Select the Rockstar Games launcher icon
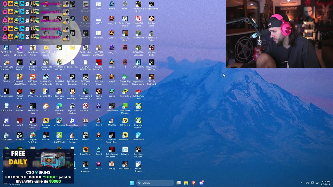Screen dimensions: 333x187 [x=46, y=123]
